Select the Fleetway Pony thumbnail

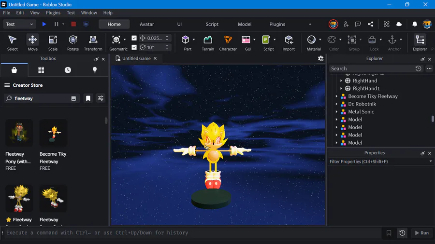point(19,133)
